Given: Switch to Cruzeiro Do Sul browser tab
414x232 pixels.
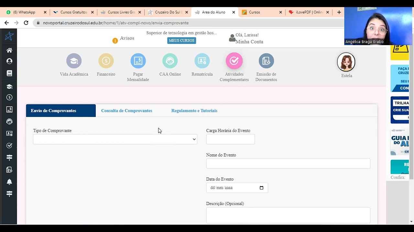Looking at the screenshot, I should click(x=168, y=12).
